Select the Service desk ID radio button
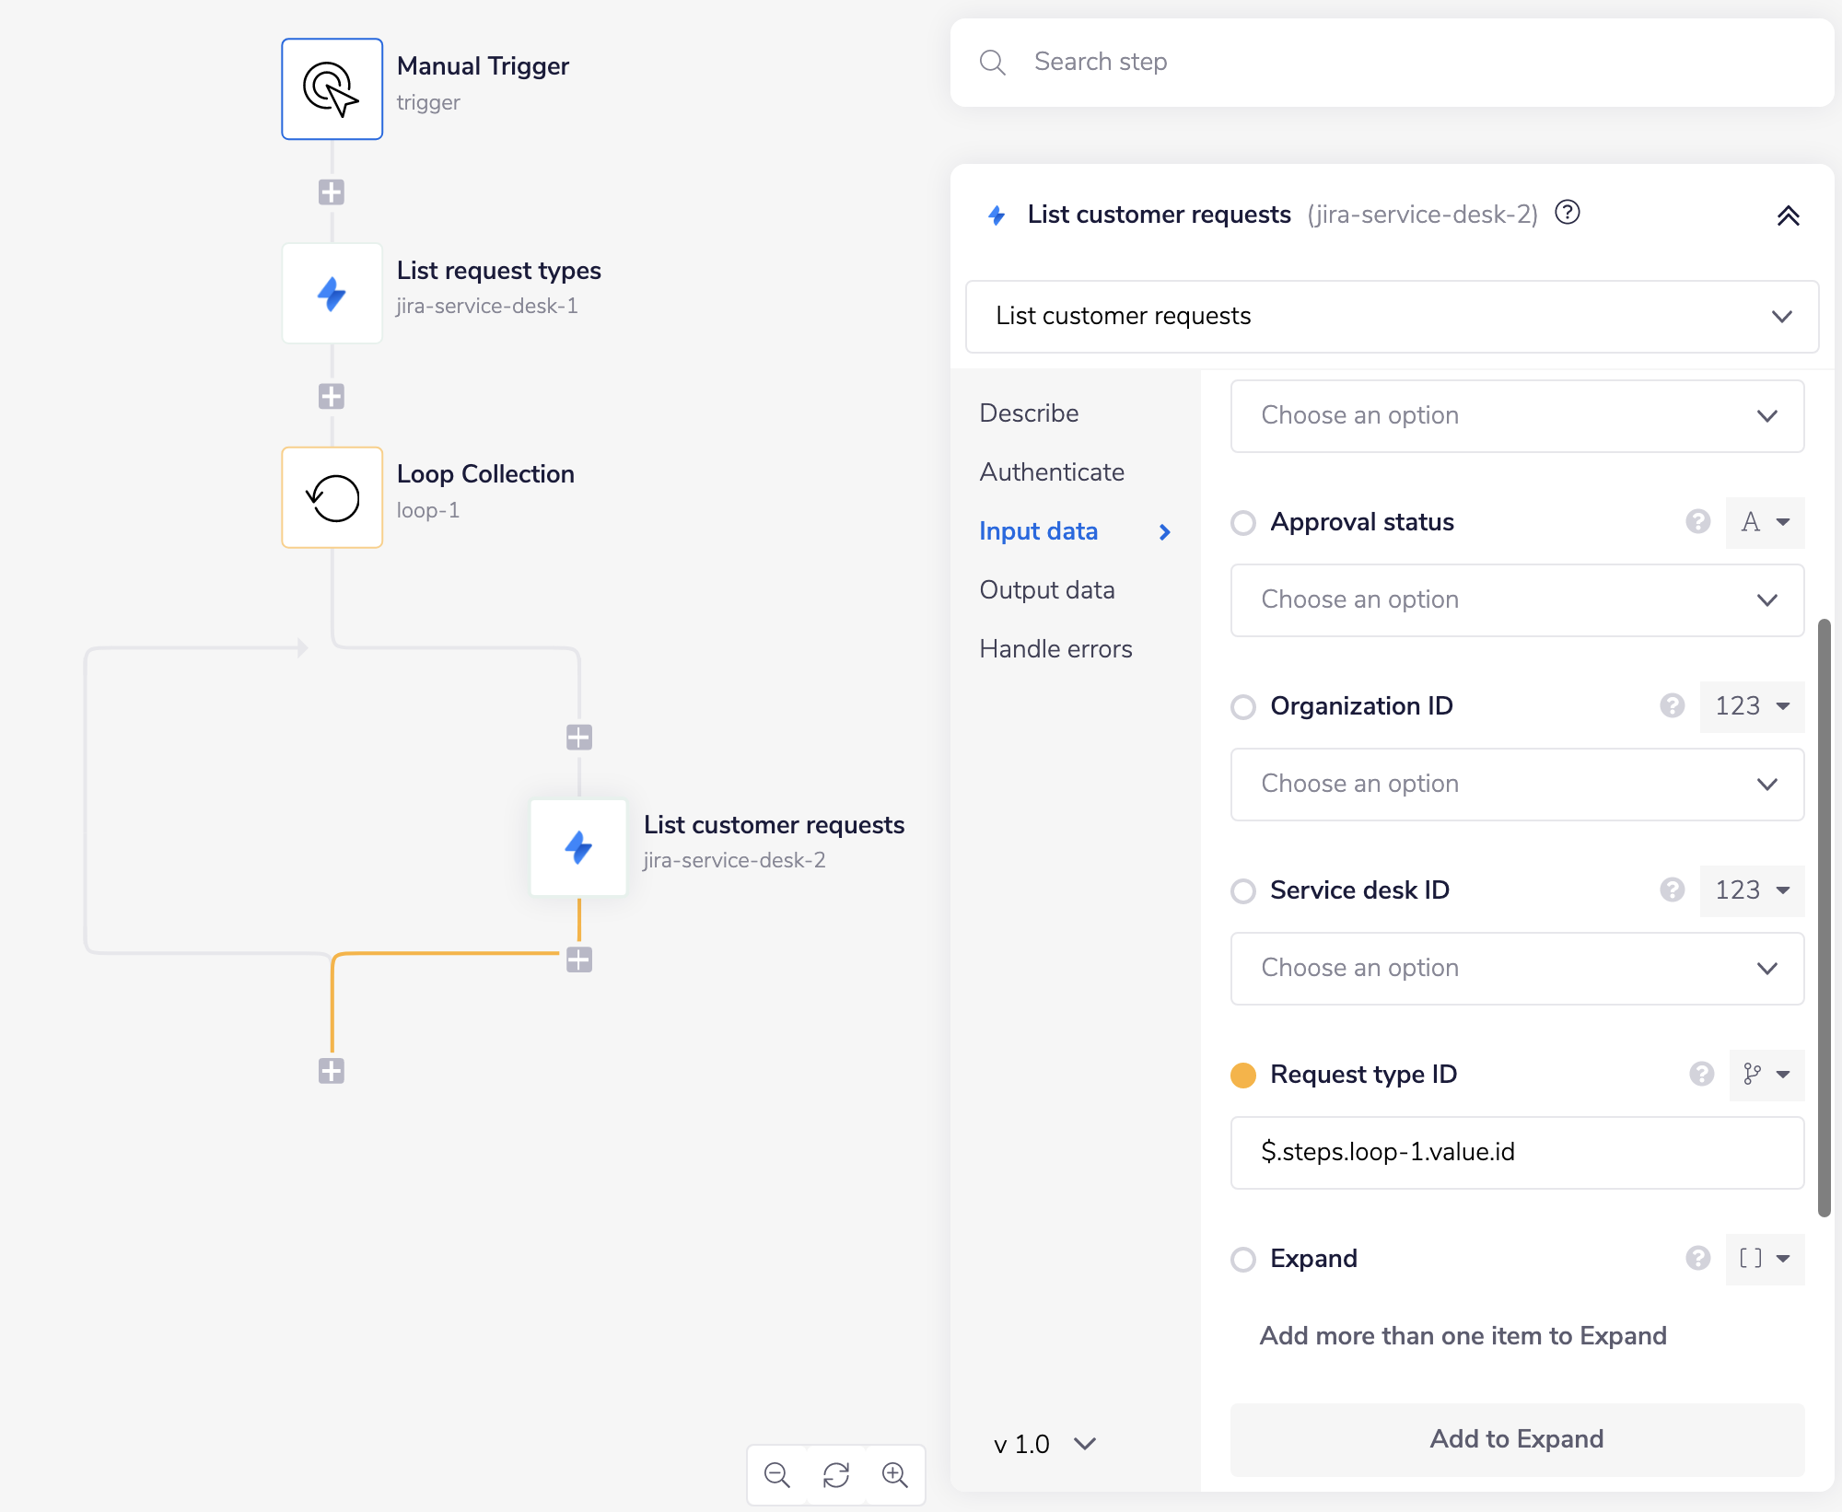This screenshot has width=1842, height=1512. click(1243, 890)
